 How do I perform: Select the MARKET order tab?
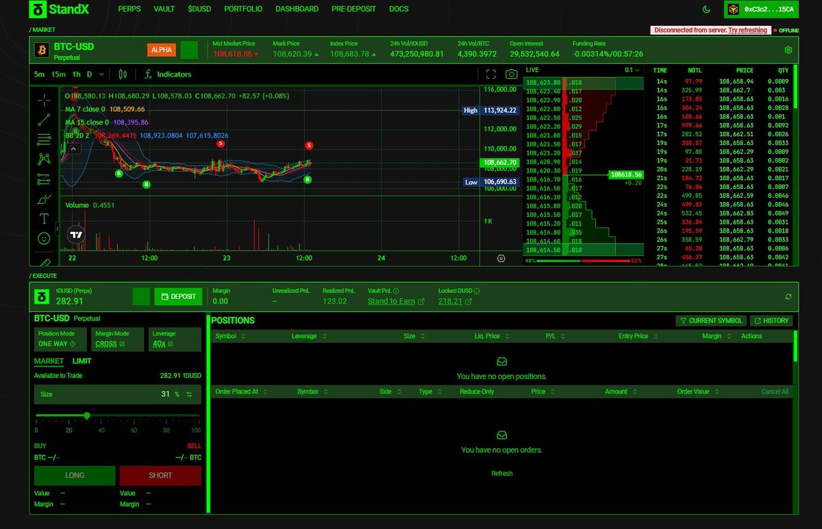[49, 361]
